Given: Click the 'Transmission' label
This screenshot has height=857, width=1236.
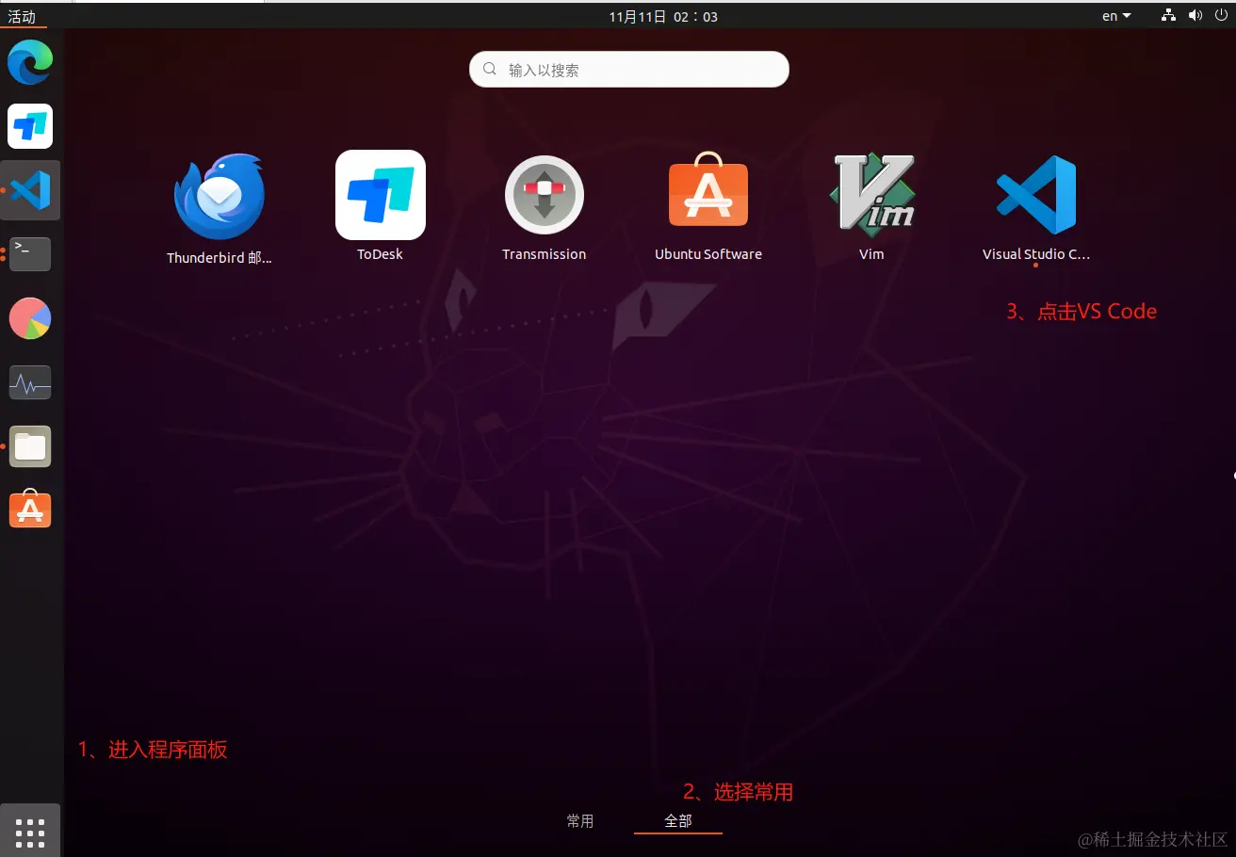Looking at the screenshot, I should point(545,254).
